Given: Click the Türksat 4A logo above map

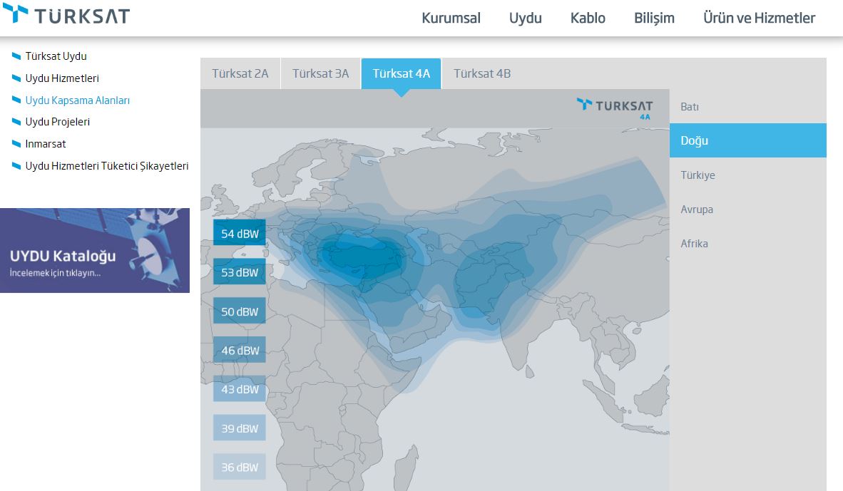Looking at the screenshot, I should (615, 108).
